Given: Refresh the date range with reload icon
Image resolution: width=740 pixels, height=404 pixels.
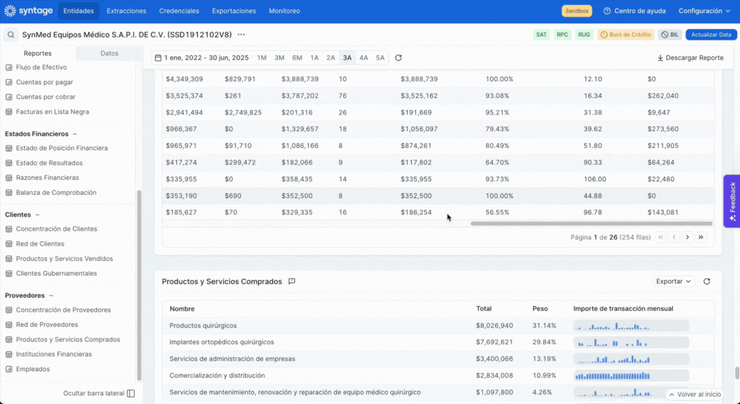Looking at the screenshot, I should pos(398,58).
